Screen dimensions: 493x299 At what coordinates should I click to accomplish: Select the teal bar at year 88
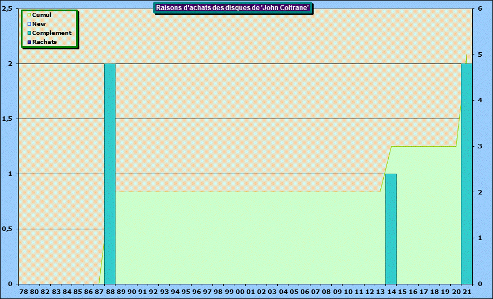click(x=110, y=174)
